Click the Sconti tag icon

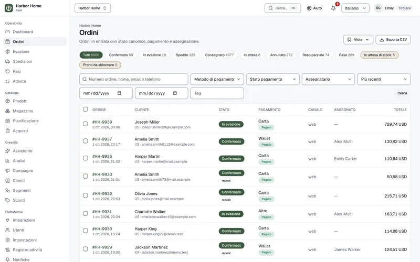click(7, 200)
